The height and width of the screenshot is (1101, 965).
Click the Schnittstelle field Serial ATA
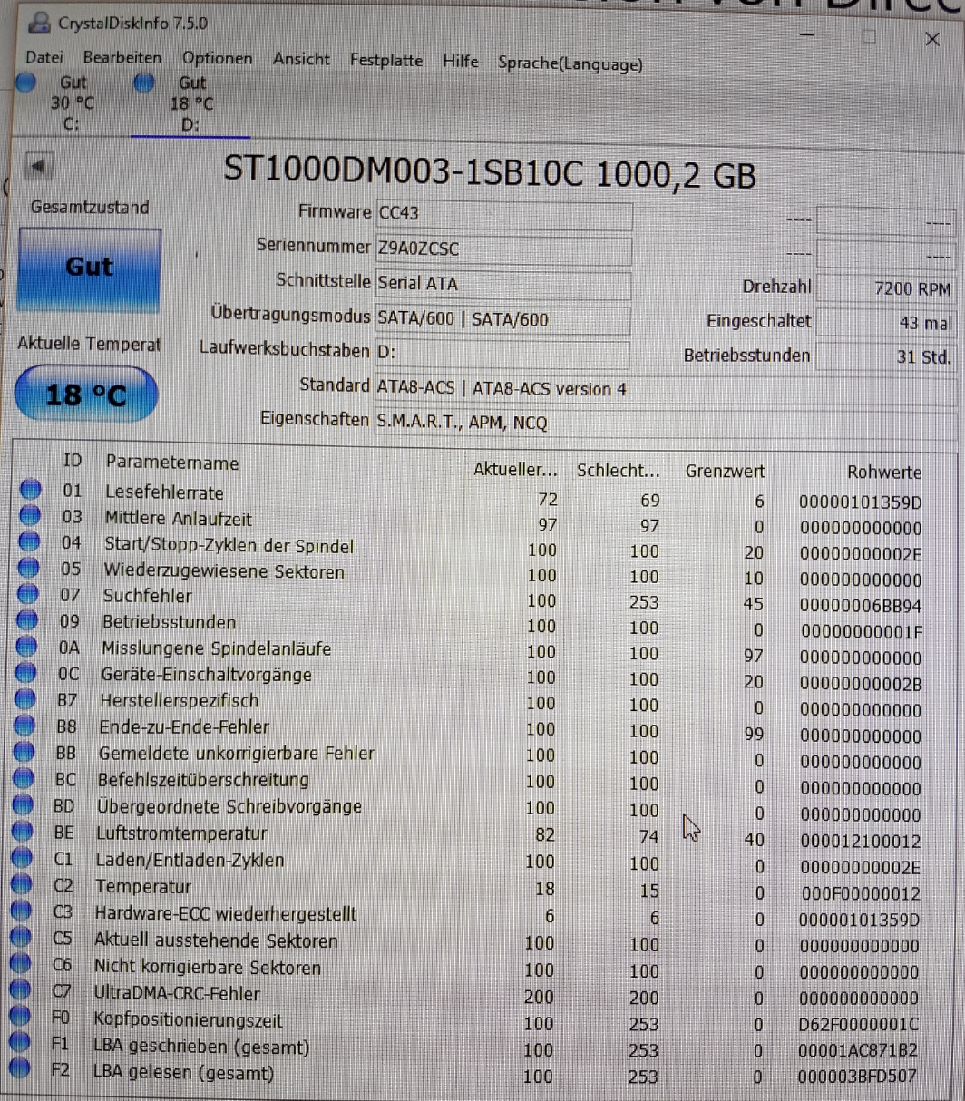[503, 284]
